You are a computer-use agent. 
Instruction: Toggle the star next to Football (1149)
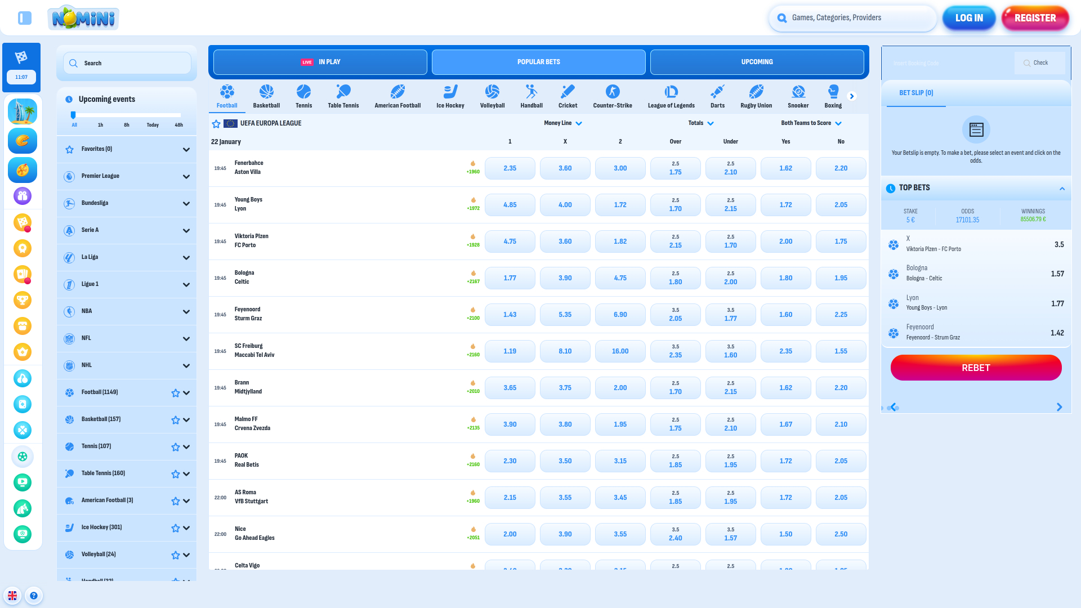tap(175, 393)
